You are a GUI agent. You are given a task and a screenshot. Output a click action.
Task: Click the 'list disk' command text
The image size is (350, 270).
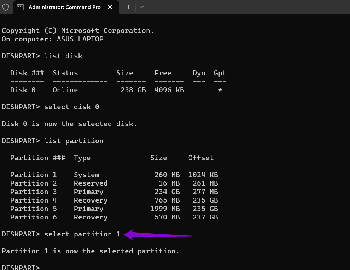point(63,56)
